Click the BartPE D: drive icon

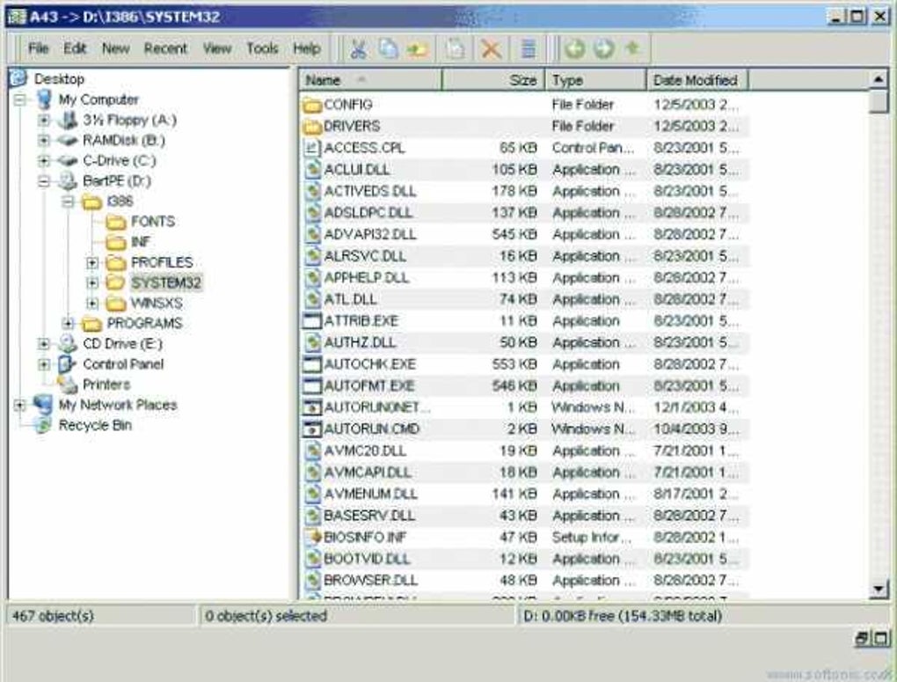click(68, 181)
